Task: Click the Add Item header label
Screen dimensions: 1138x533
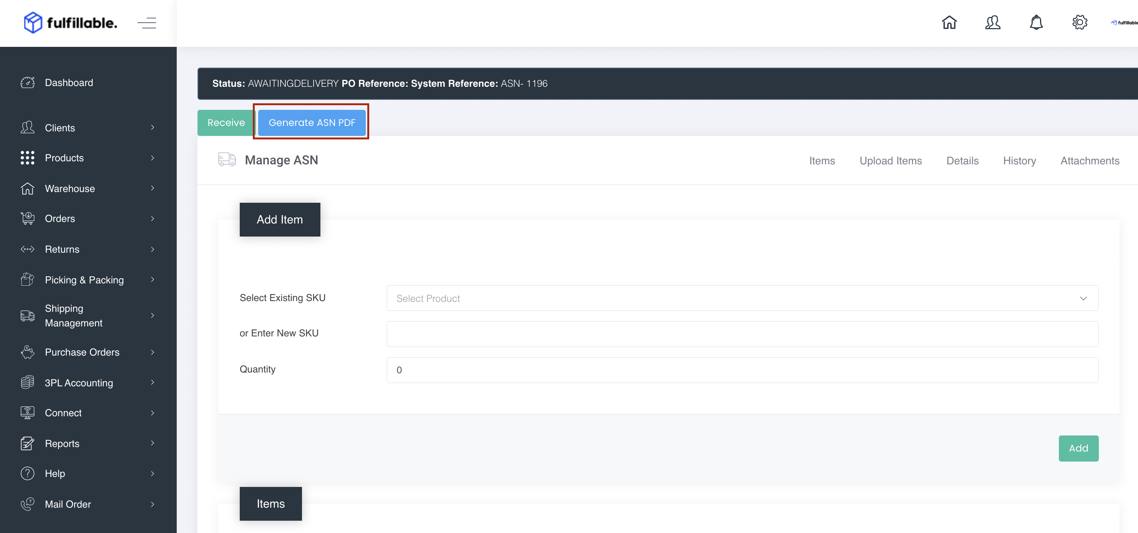Action: [x=280, y=220]
